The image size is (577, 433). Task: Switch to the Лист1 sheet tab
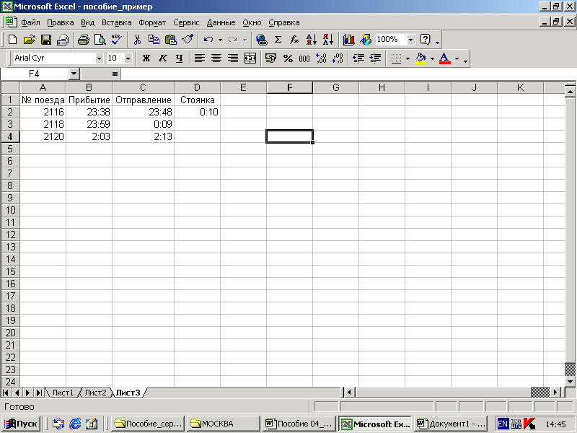pyautogui.click(x=63, y=393)
